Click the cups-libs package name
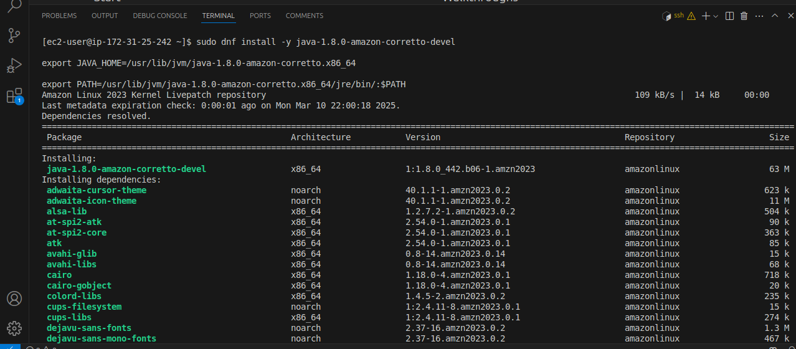This screenshot has width=796, height=349. pos(69,318)
